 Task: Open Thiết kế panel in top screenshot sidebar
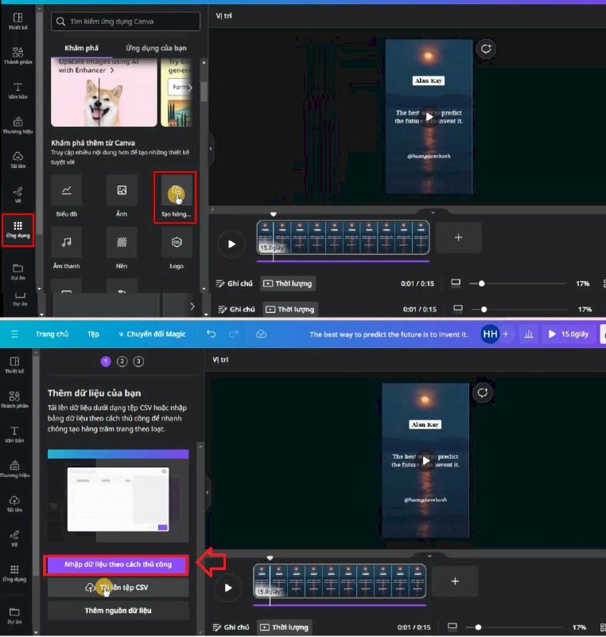pyautogui.click(x=17, y=21)
